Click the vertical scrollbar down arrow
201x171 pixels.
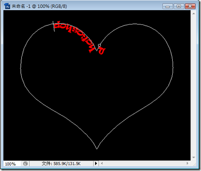[x=193, y=157]
